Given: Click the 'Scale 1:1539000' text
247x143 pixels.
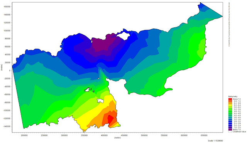Looking at the screenshot, I should click(215, 141).
